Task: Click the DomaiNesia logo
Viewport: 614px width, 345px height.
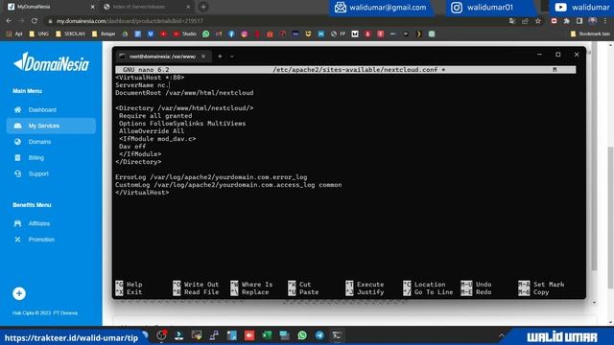Action: [51, 62]
